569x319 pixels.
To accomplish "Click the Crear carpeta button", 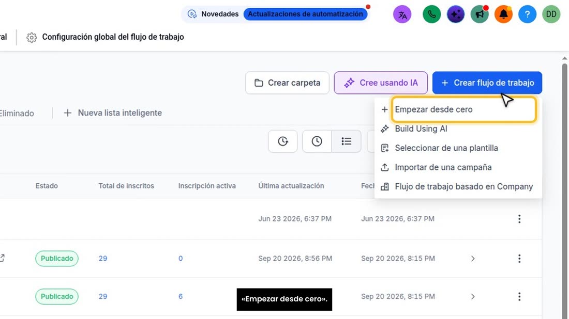I will pos(287,83).
